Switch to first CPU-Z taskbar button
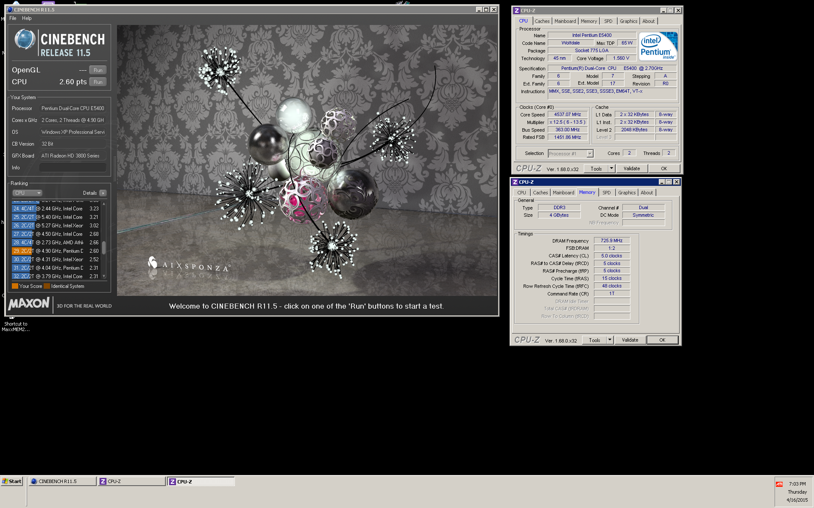 [131, 481]
